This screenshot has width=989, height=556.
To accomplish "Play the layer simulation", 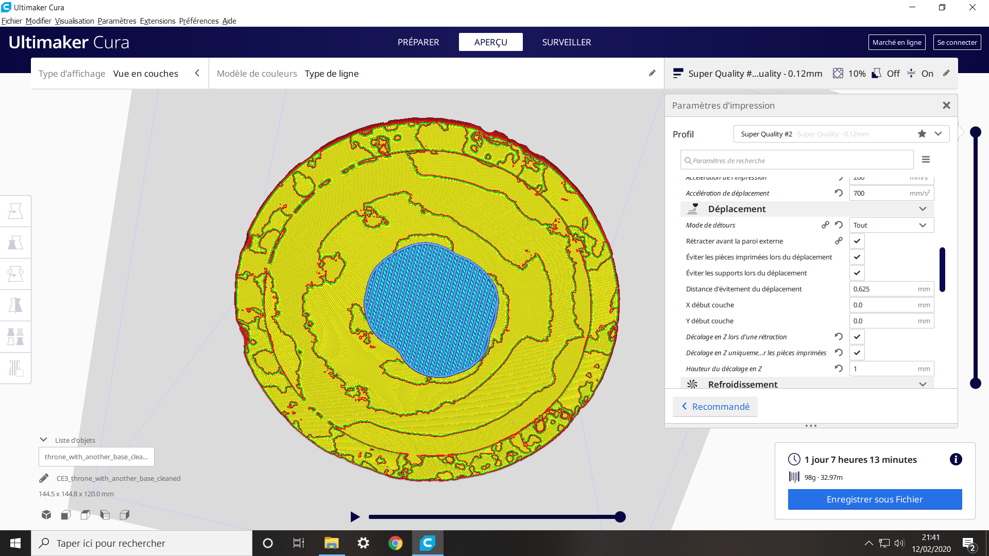I will (355, 516).
